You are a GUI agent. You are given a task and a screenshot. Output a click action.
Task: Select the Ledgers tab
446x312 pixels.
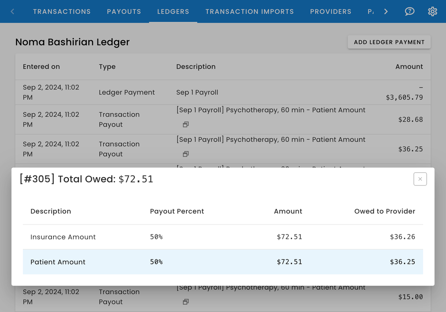pyautogui.click(x=173, y=12)
